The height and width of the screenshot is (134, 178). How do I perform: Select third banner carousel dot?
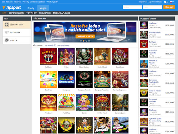[x=86, y=41]
